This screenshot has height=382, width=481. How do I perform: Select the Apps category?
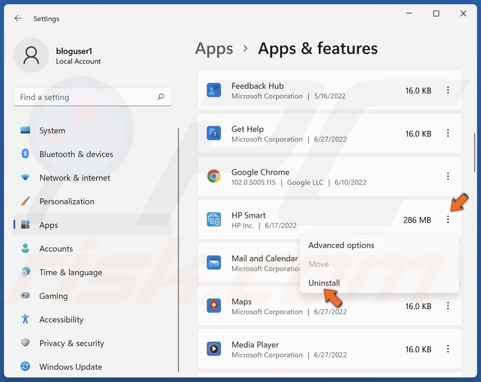click(93, 224)
